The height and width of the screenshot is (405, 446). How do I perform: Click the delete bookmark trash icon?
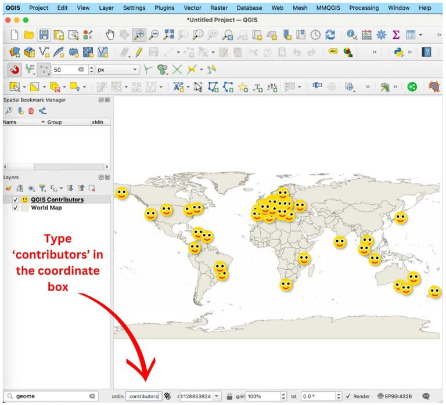click(31, 111)
